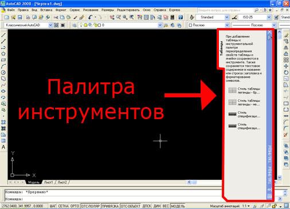
Task: Open the Express menu
Action: (x=175, y=10)
